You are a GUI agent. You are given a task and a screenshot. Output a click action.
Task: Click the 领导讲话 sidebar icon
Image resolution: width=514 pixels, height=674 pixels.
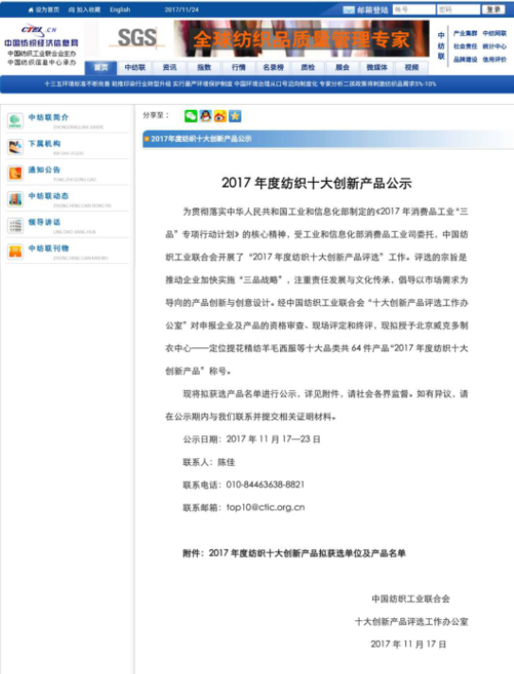point(15,225)
